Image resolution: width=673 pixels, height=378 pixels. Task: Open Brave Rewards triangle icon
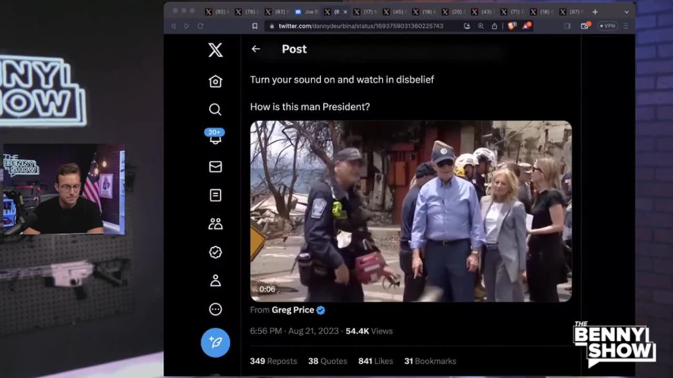pos(526,25)
